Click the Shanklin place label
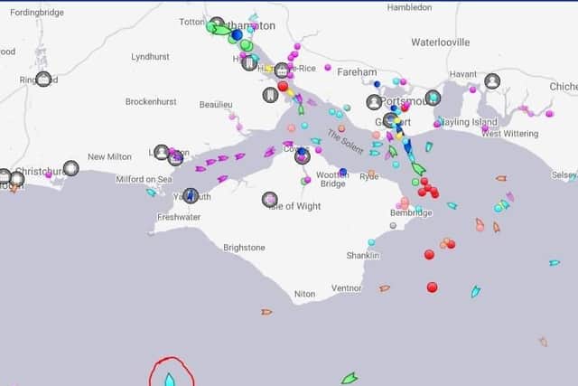 pos(362,255)
